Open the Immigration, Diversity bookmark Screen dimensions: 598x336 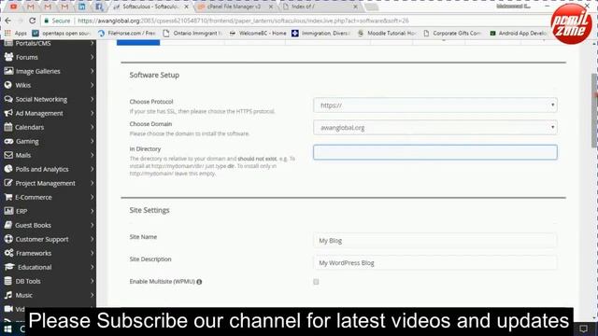click(321, 34)
